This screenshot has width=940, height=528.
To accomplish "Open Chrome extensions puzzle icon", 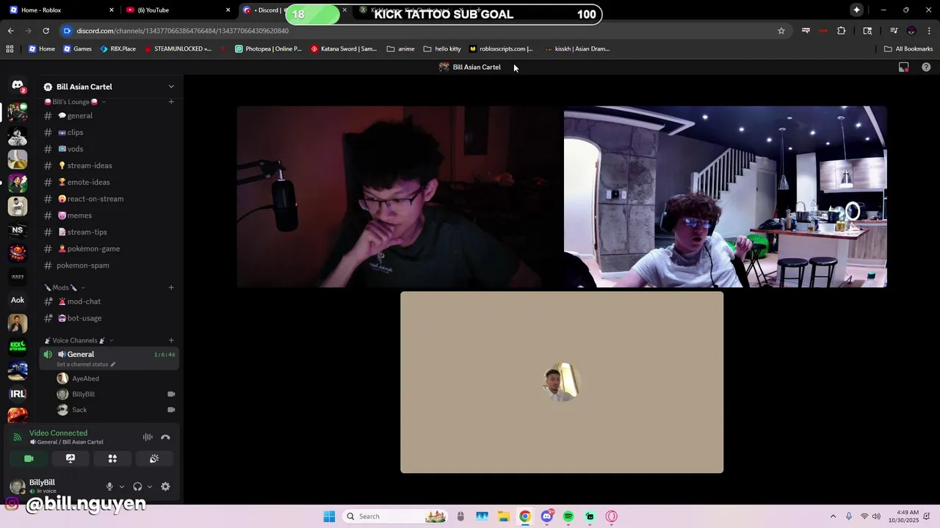I will [842, 31].
